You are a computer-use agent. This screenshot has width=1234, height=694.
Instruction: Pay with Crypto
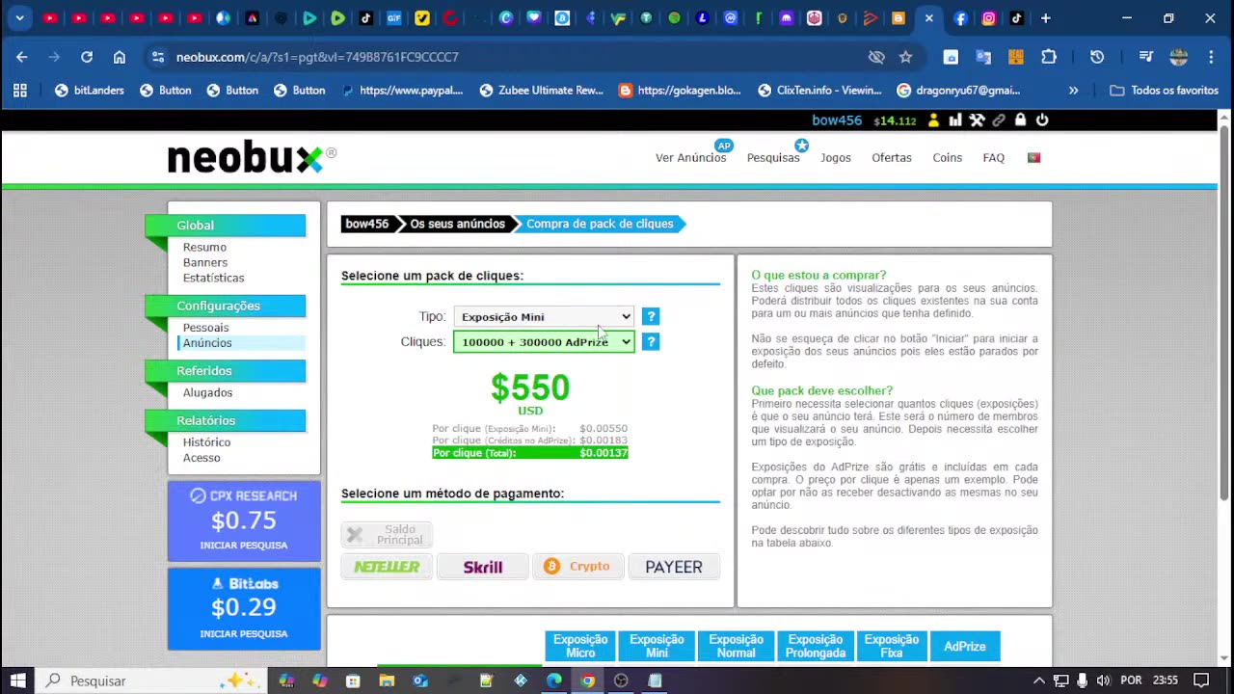pyautogui.click(x=578, y=567)
